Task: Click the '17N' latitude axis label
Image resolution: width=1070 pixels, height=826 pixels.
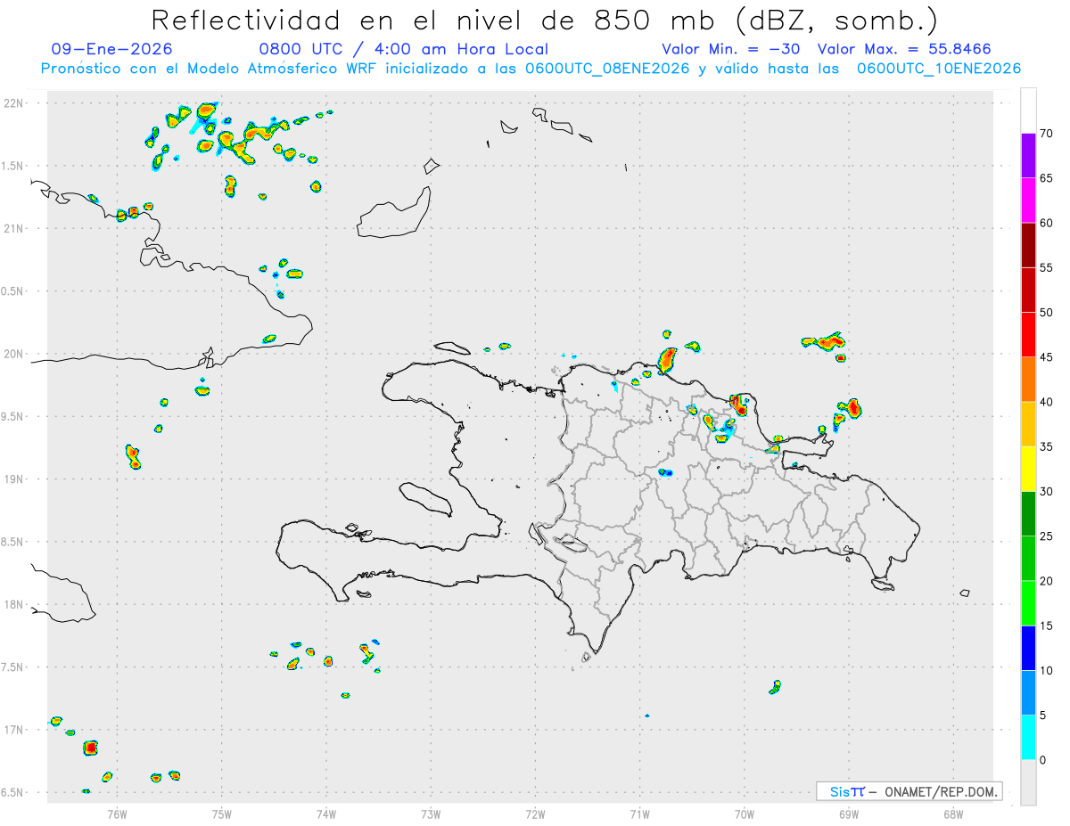Action: (14, 730)
